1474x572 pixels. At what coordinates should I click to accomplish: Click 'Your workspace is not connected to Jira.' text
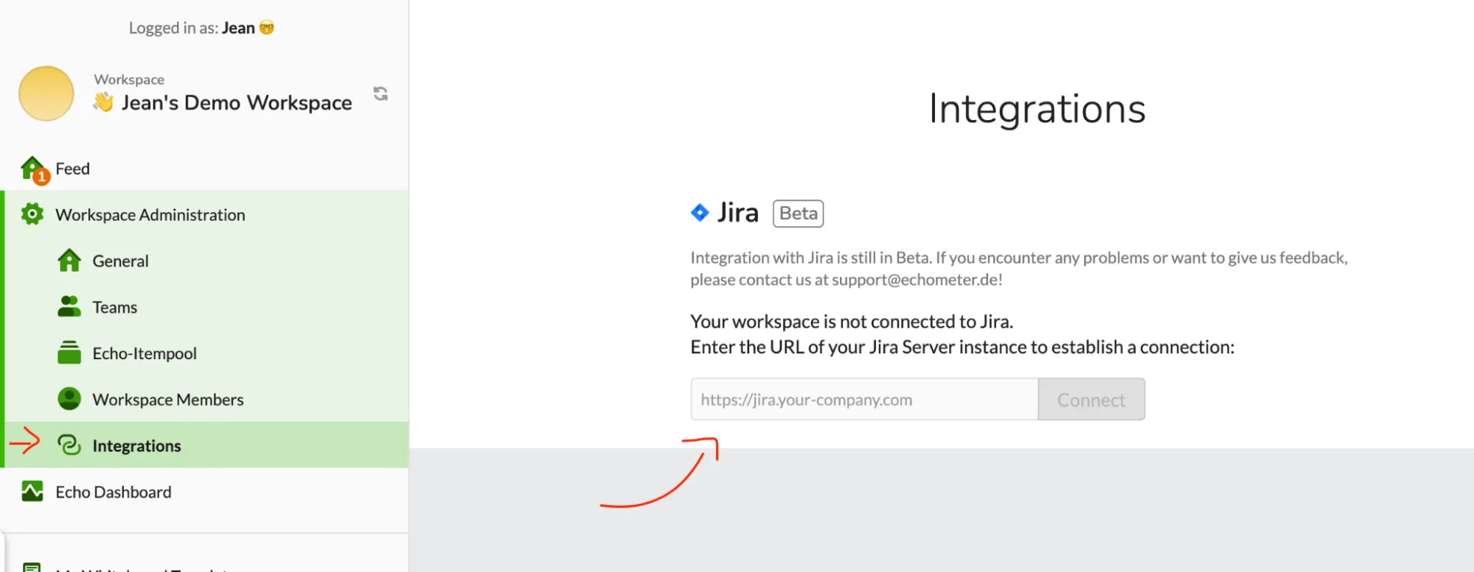[852, 322]
